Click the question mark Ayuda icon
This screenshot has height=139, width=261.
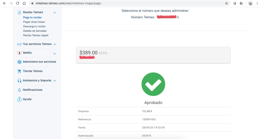(19, 99)
